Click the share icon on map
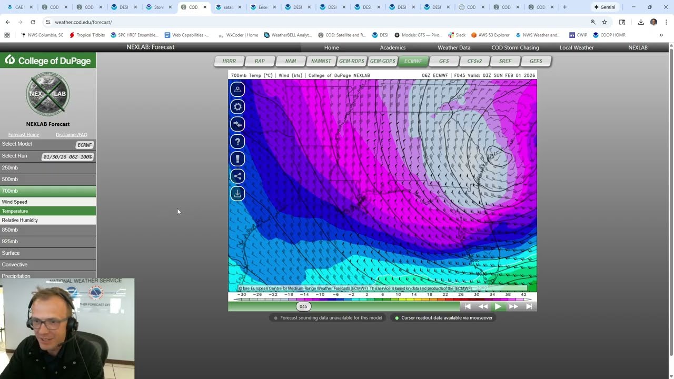This screenshot has height=379, width=674. pos(237,176)
